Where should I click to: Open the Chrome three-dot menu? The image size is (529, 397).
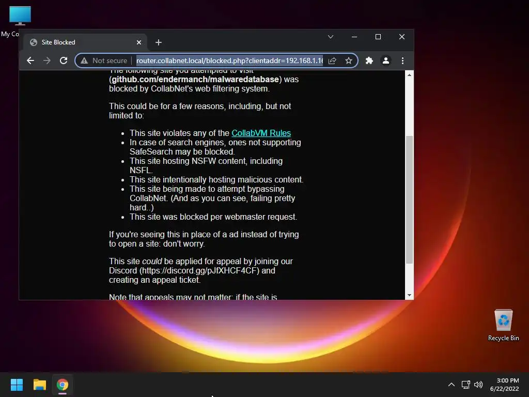pyautogui.click(x=402, y=61)
